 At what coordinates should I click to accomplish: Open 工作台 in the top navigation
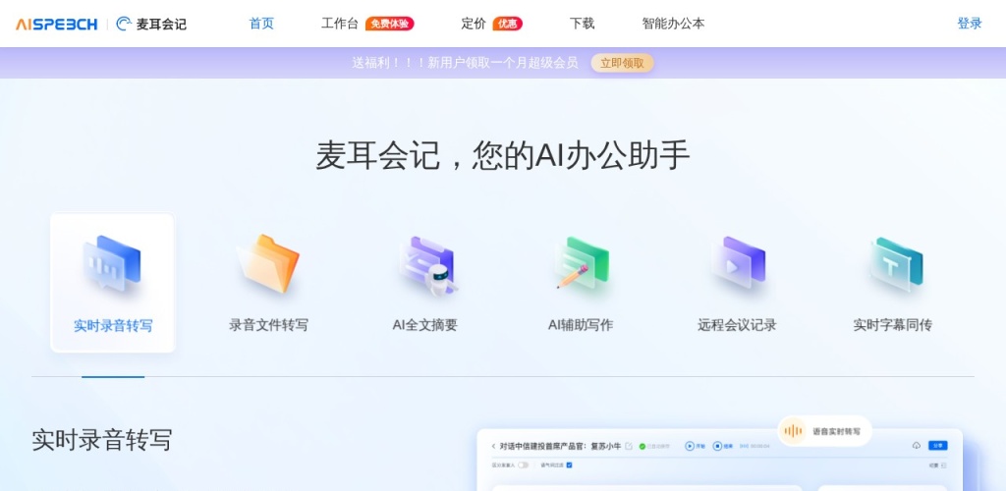[x=340, y=24]
